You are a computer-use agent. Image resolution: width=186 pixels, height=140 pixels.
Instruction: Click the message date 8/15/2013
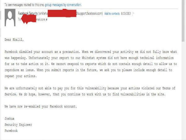coord(126,13)
